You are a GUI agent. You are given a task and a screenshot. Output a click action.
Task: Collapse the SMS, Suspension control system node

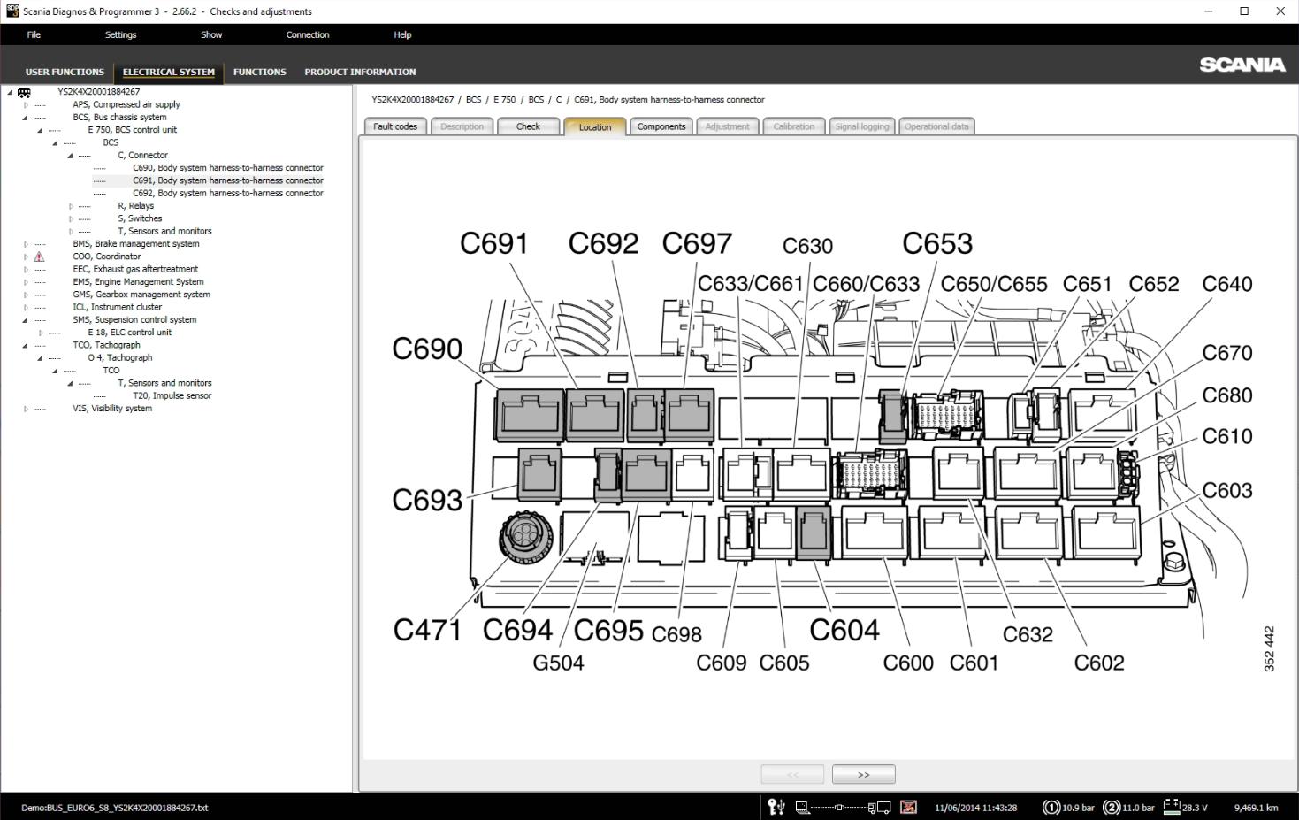click(26, 320)
